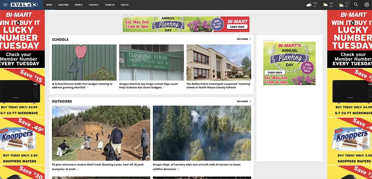
Task: Open the user account icon
Action: [x=367, y=4]
